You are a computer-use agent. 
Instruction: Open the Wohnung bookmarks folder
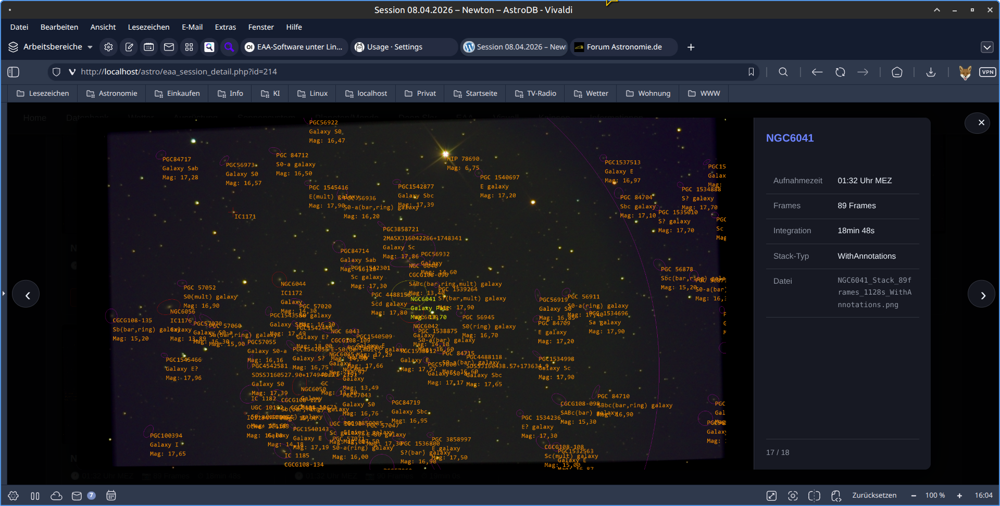[648, 94]
